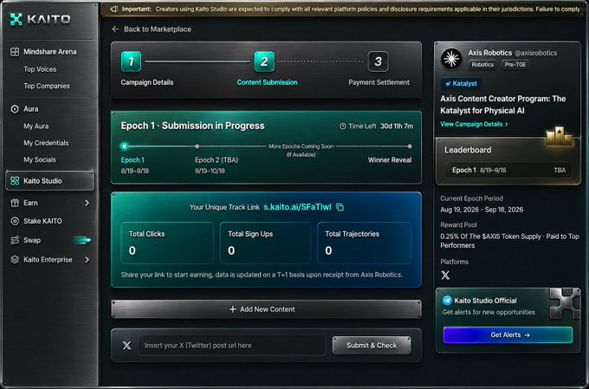
Task: Go to My Socials
Action: 40,159
